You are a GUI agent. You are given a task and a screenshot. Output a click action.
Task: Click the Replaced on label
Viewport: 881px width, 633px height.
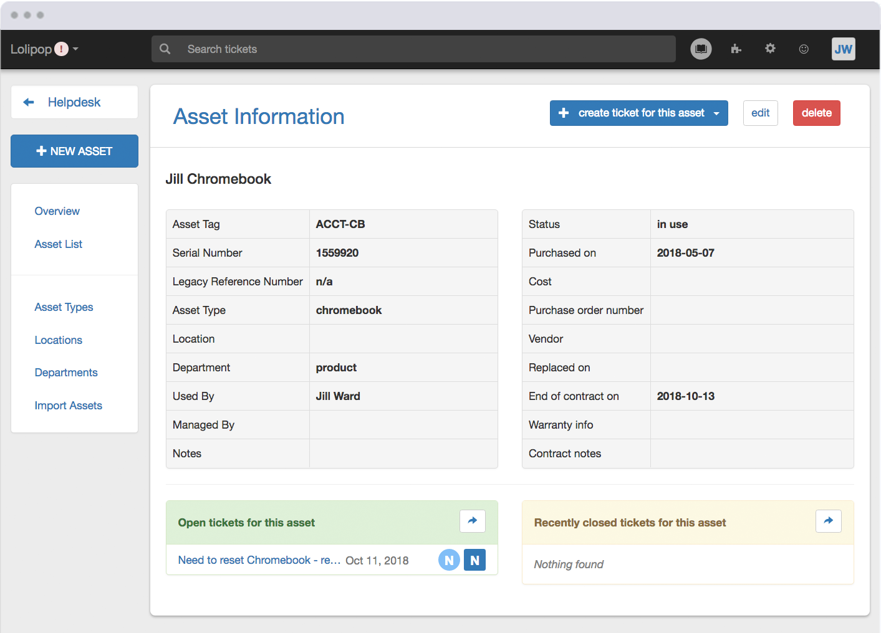(x=559, y=368)
